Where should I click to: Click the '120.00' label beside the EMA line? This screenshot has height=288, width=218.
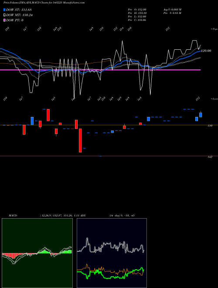point(206,51)
